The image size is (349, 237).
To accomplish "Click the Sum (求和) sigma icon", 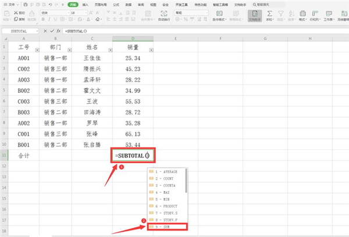I will coord(269,13).
